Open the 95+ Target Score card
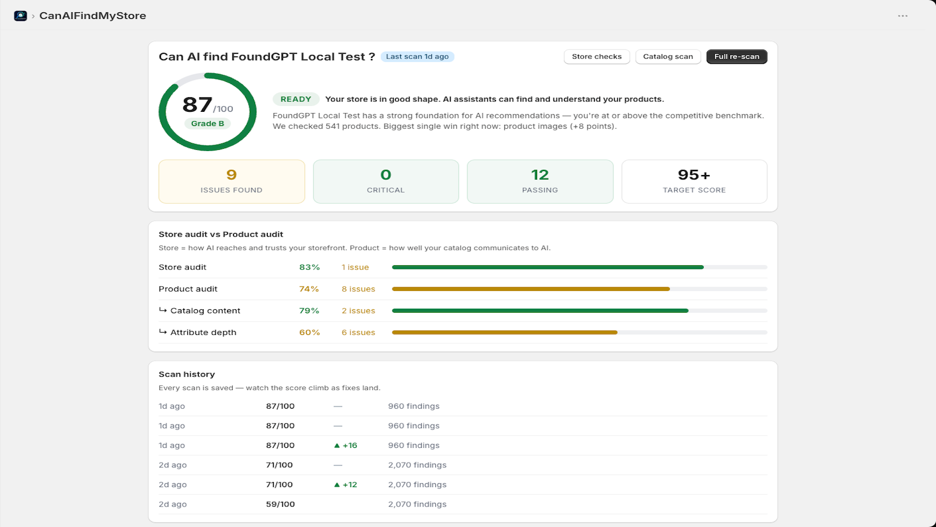Viewport: 936px width, 527px height. pos(694,182)
